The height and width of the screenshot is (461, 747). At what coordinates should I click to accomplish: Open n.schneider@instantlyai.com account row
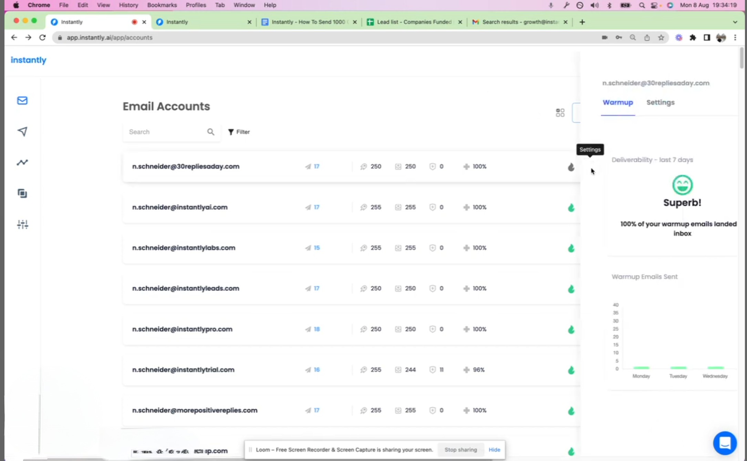[x=351, y=207]
